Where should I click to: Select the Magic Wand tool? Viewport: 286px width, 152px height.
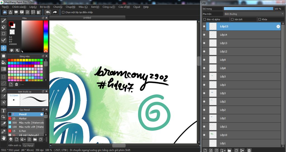coord(3,90)
